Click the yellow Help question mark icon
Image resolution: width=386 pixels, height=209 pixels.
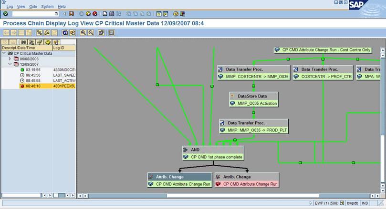coord(176,14)
